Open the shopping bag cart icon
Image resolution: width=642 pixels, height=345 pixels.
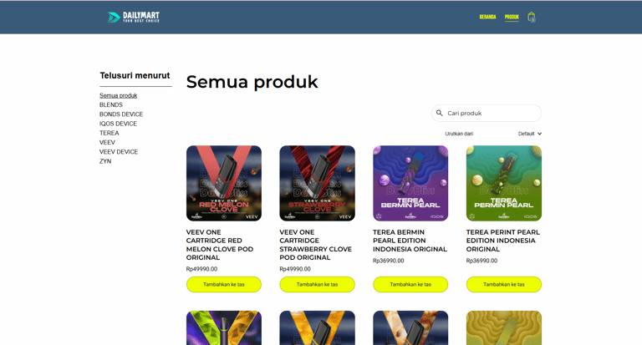(x=531, y=17)
